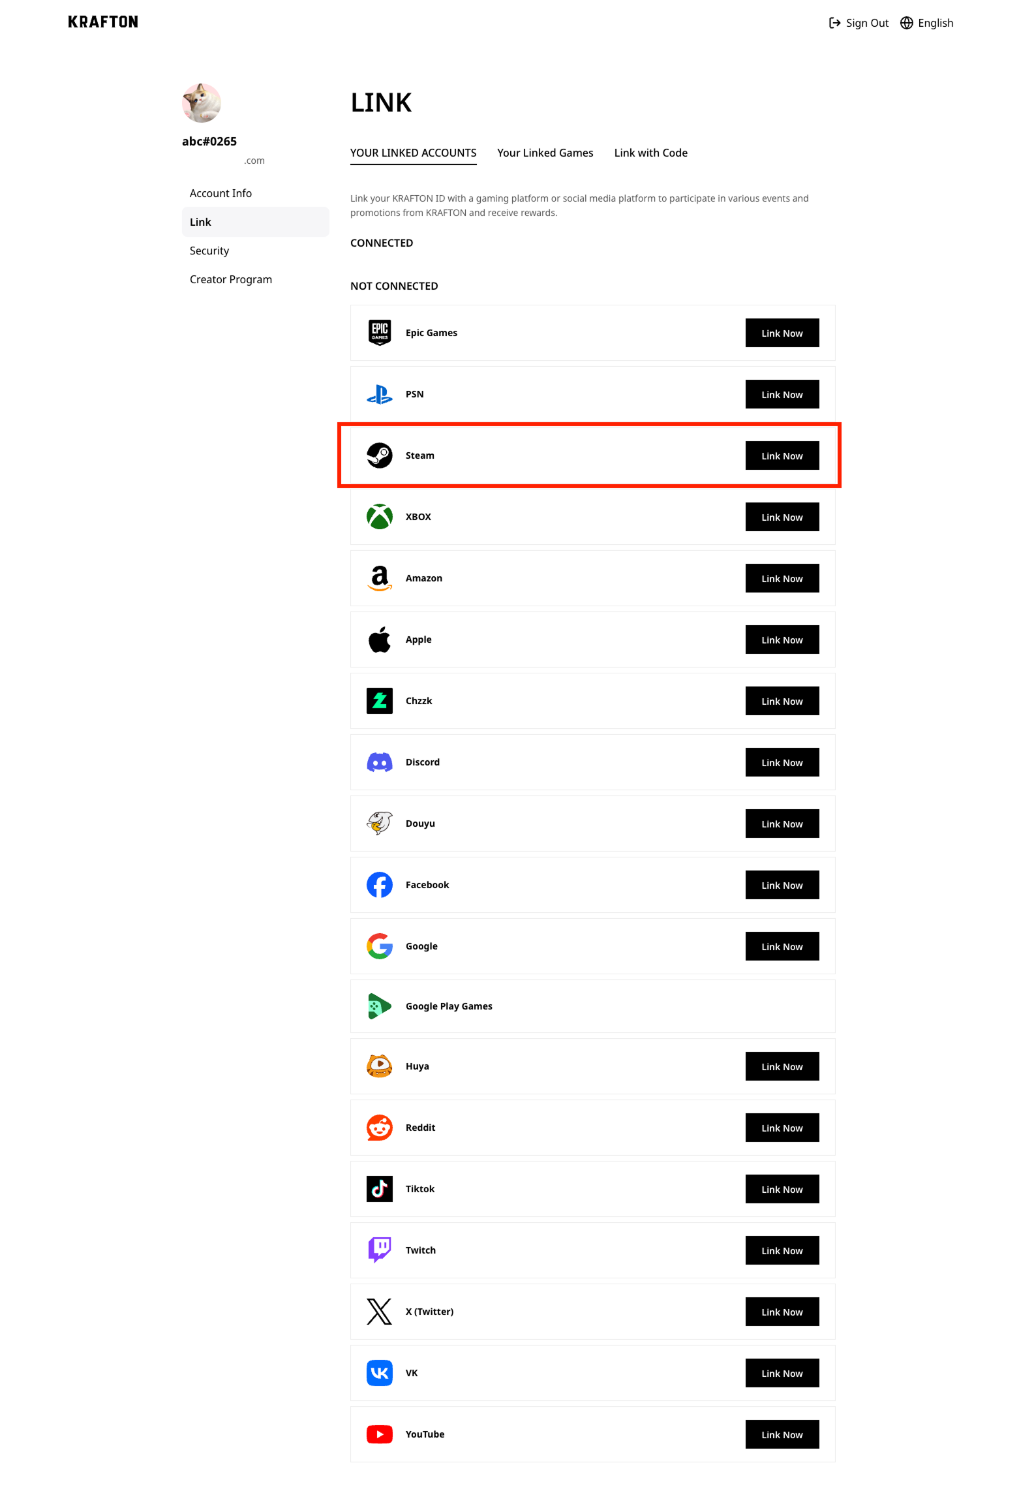Click Link Now beside Amazon
Screen dimensions: 1019x1510
coord(782,578)
